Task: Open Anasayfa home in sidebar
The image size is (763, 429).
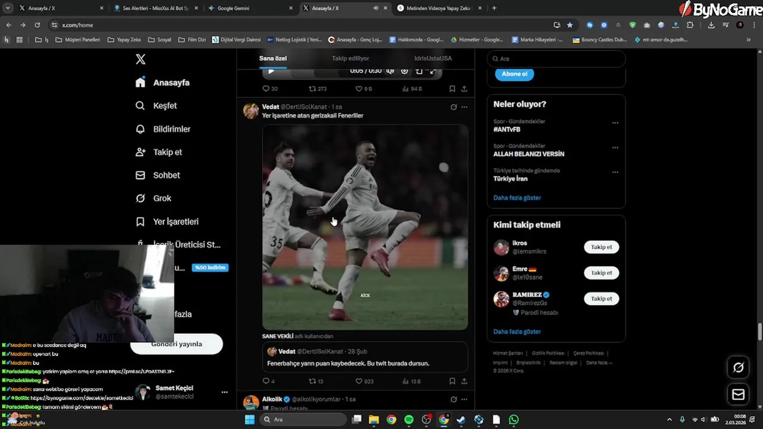Action: 162,82
